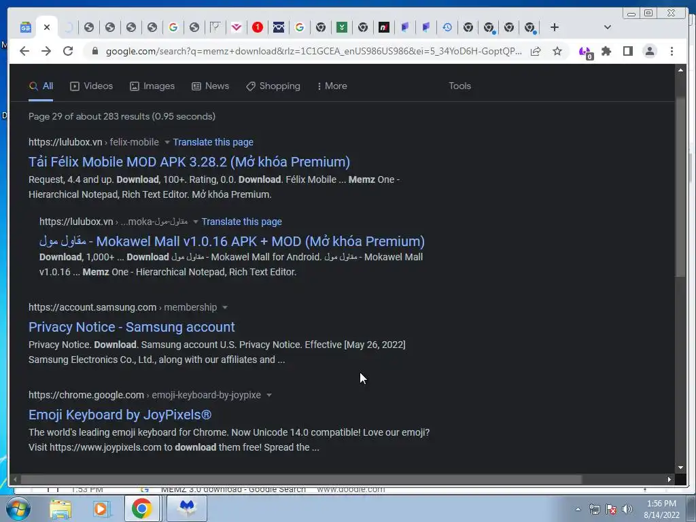Viewport: 696px width, 522px height.
Task: Click the horizontal scrollbar right arrow
Action: click(x=669, y=479)
